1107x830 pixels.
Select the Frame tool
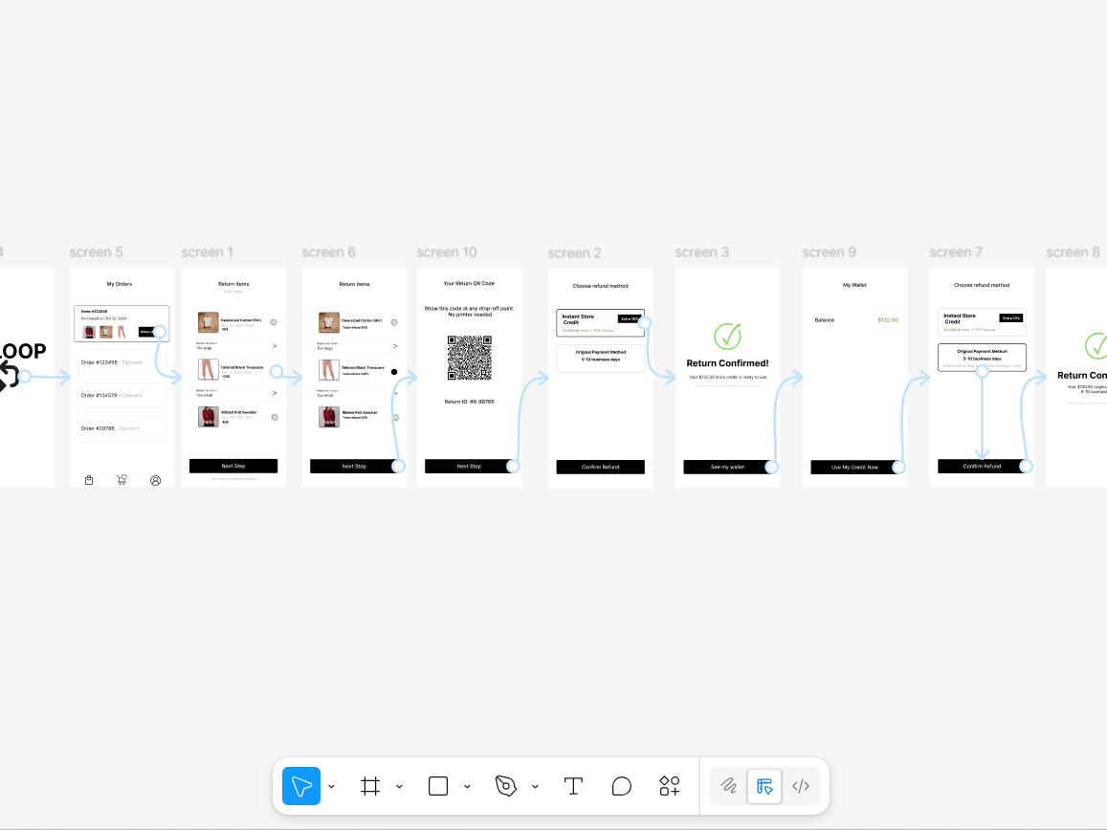tap(370, 786)
